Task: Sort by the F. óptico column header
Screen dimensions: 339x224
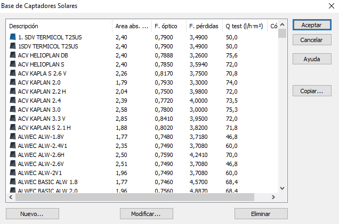Action: coord(169,26)
